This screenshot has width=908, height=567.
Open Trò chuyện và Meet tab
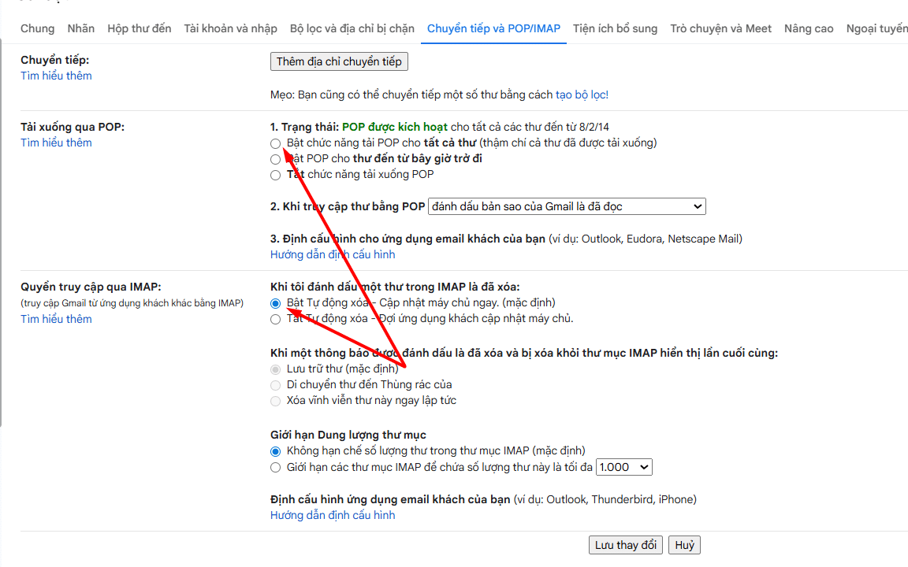click(x=720, y=28)
